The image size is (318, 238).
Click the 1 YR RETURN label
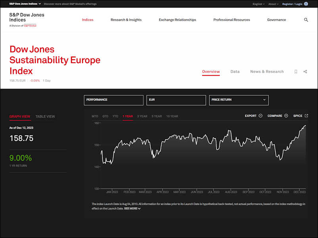(x=18, y=166)
